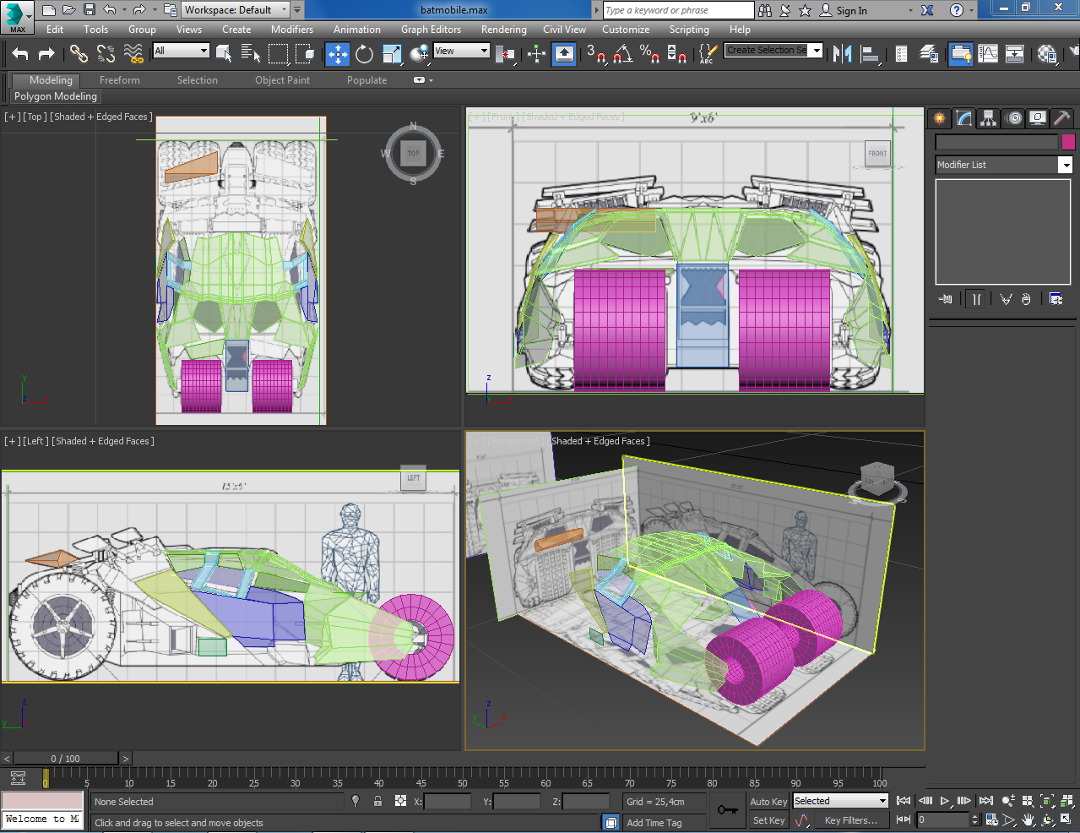Open the Curve Editor icon

pos(988,54)
